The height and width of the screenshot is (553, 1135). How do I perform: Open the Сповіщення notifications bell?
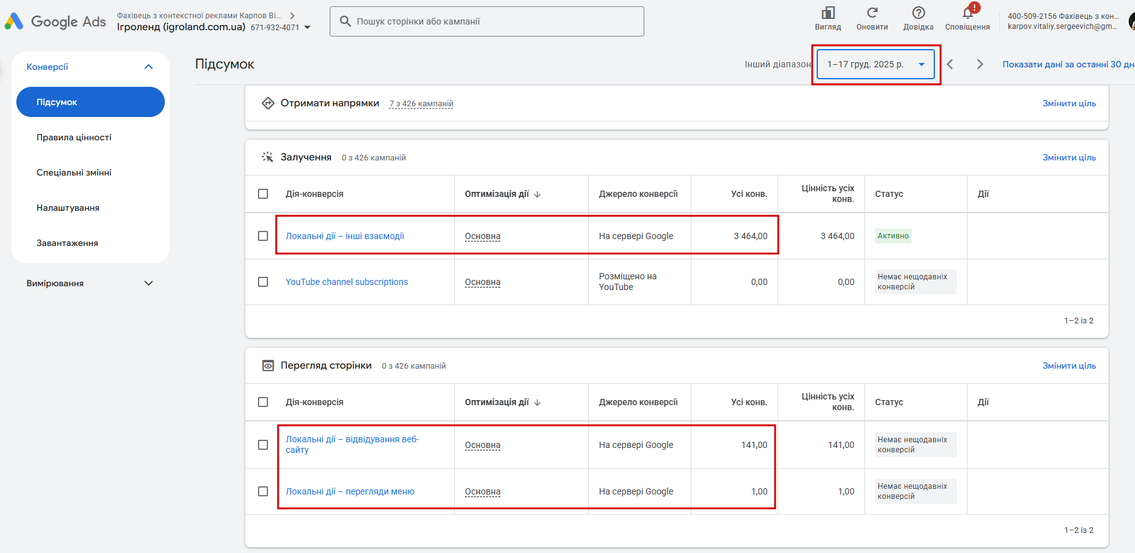[x=968, y=13]
